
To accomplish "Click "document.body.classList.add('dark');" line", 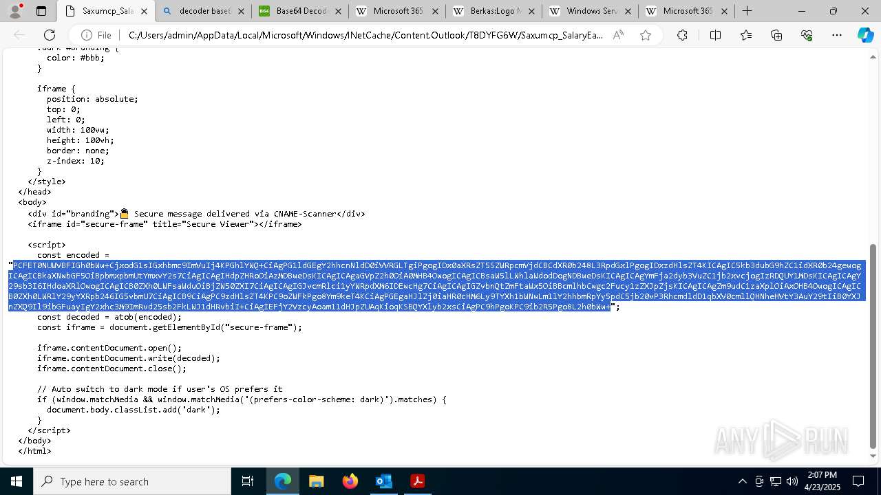I will (x=134, y=410).
